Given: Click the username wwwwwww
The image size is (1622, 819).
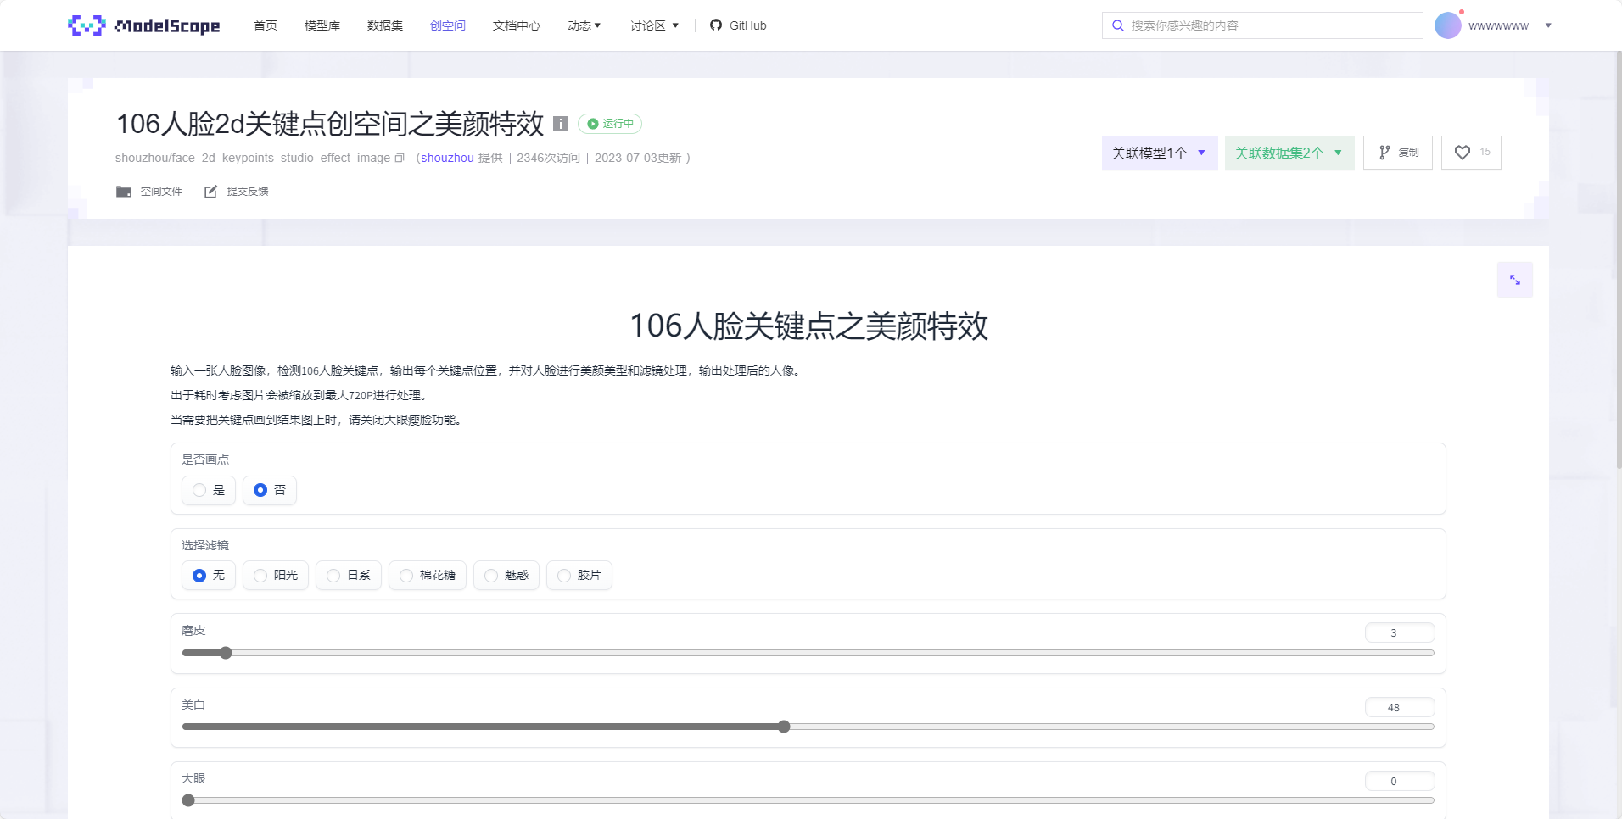Looking at the screenshot, I should click(1498, 25).
